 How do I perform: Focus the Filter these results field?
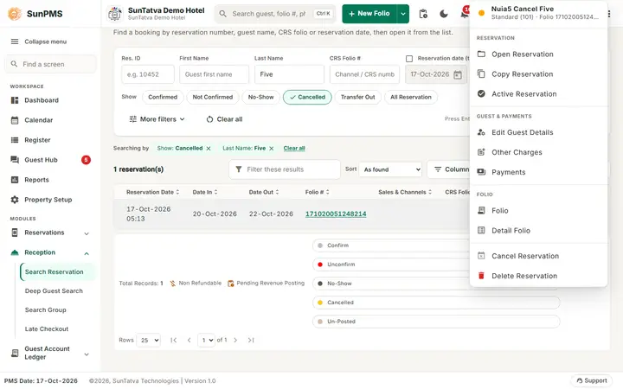[x=285, y=169]
